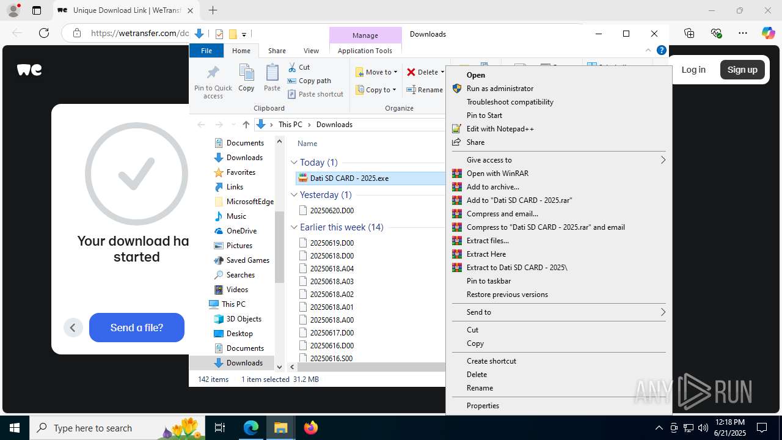Collapse the Today (1) group
Viewport: 782px width, 440px height.
click(x=294, y=163)
